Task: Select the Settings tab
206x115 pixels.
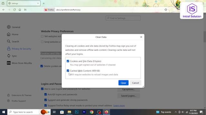Action: (x=23, y=4)
